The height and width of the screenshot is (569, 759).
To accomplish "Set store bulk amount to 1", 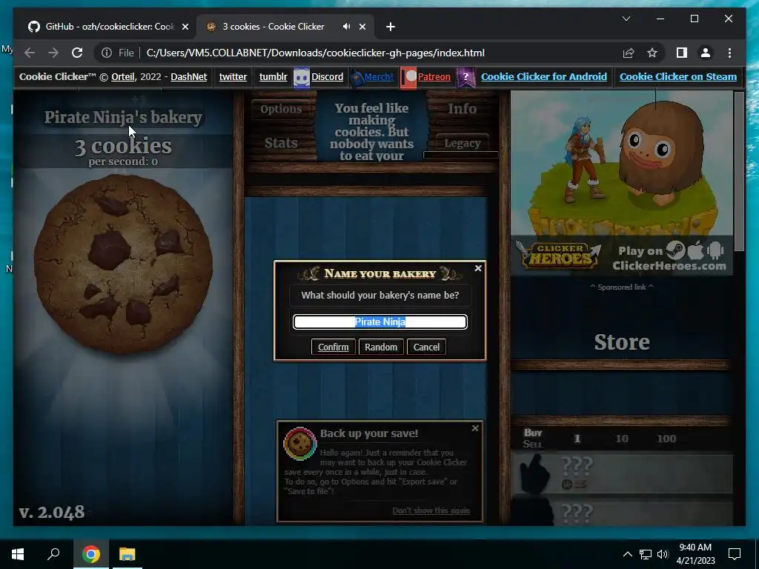I will click(577, 439).
